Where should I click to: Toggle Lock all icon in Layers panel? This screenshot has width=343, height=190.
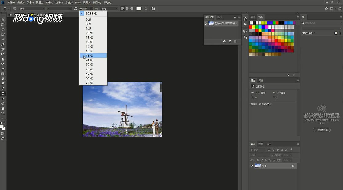point(273,160)
